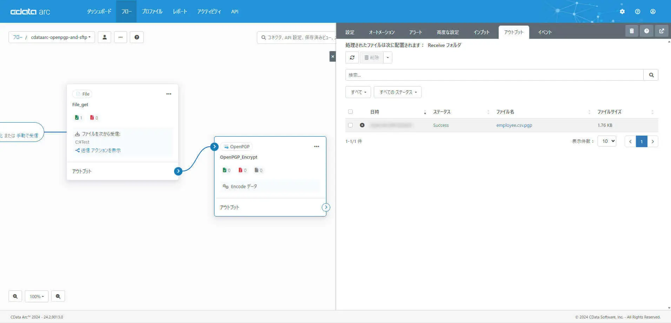Click OpenPGP_Encrypt input connection arrow

coord(214,146)
